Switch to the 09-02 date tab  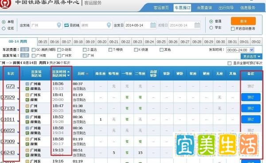point(256,42)
